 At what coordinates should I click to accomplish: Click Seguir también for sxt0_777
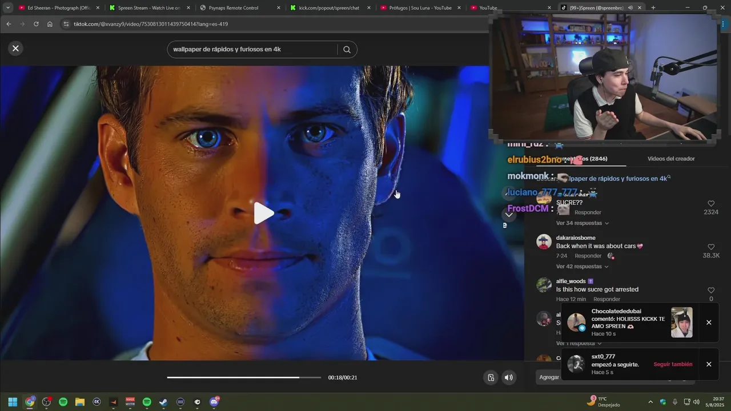[673, 364]
